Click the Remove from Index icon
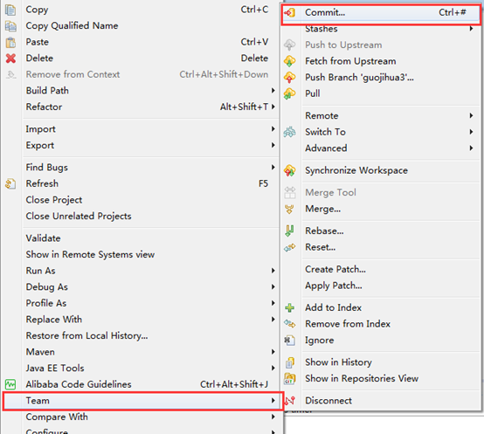 tap(289, 324)
